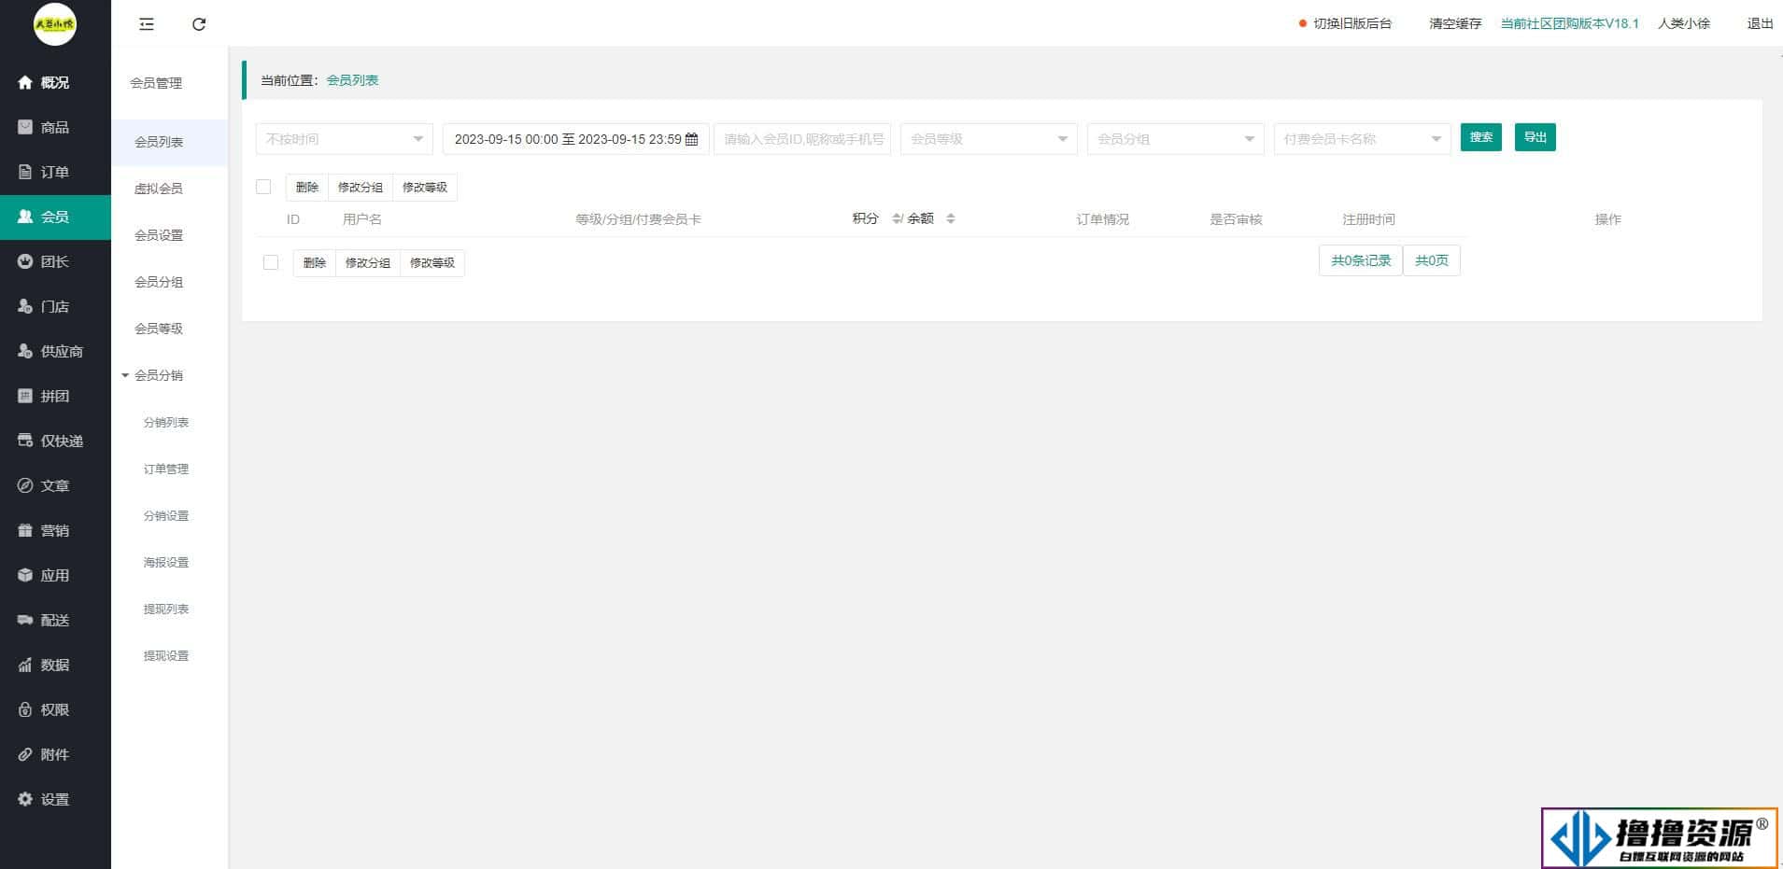Screen dimensions: 1783x869
Task: Click 共0页 pagination label
Action: point(1432,260)
